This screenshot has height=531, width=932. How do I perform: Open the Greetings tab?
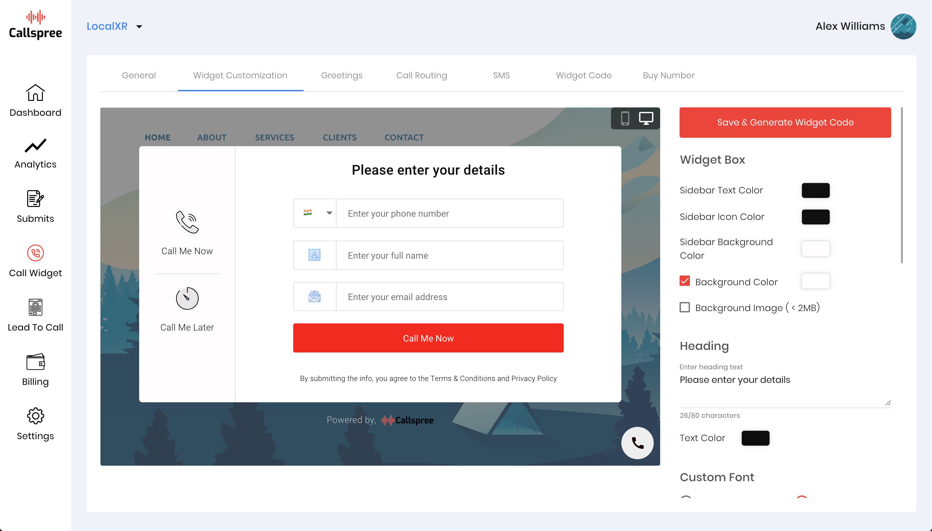pyautogui.click(x=341, y=75)
